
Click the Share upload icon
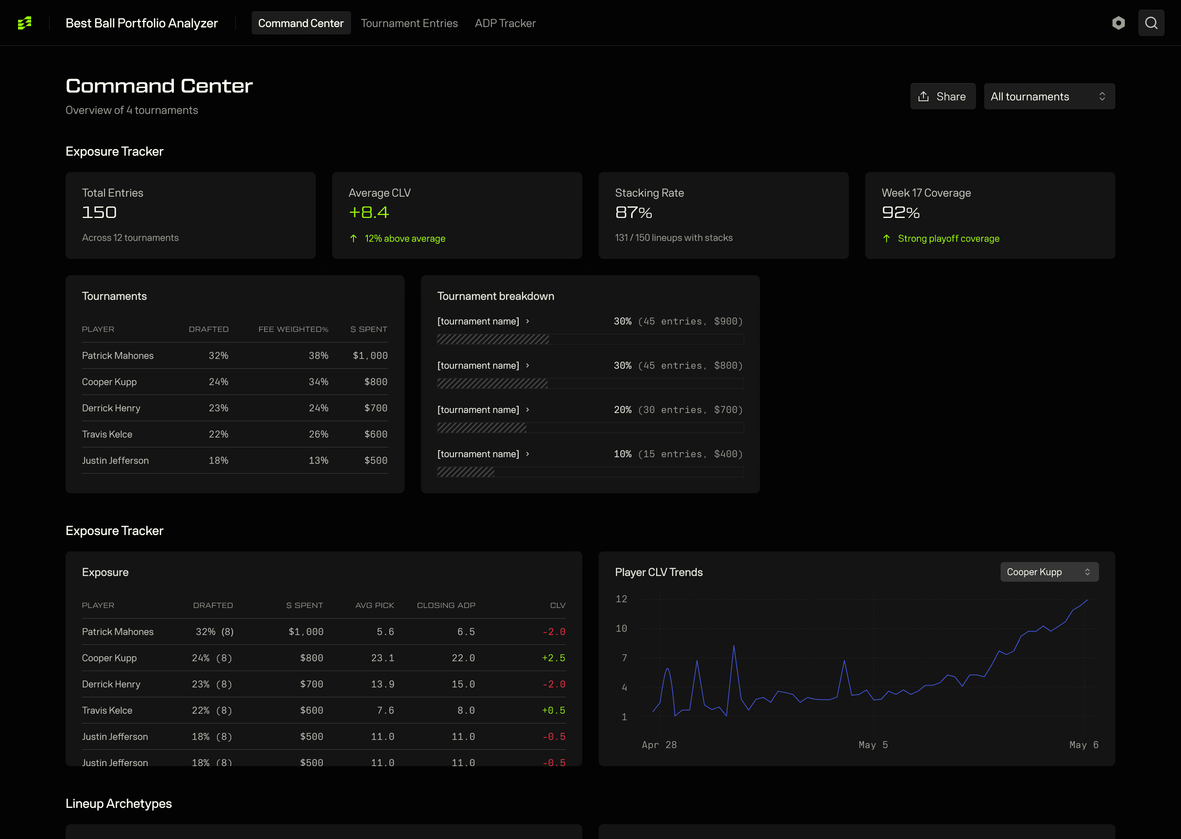pos(923,97)
